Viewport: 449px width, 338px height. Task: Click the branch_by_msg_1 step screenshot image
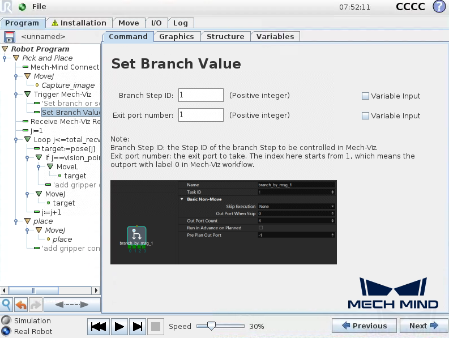tap(223, 222)
